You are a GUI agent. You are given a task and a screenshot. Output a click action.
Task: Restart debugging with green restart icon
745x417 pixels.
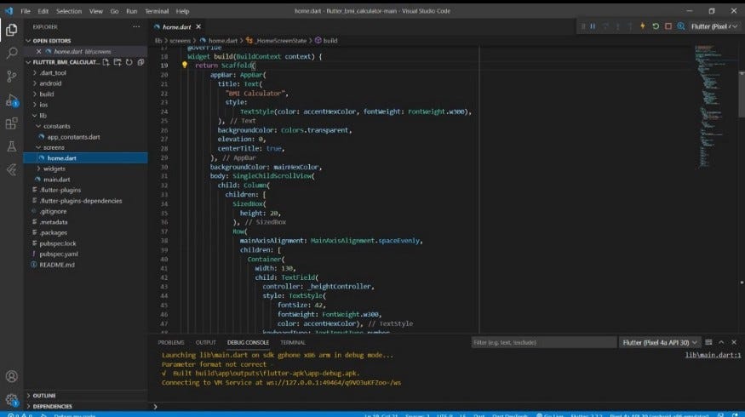pyautogui.click(x=656, y=26)
